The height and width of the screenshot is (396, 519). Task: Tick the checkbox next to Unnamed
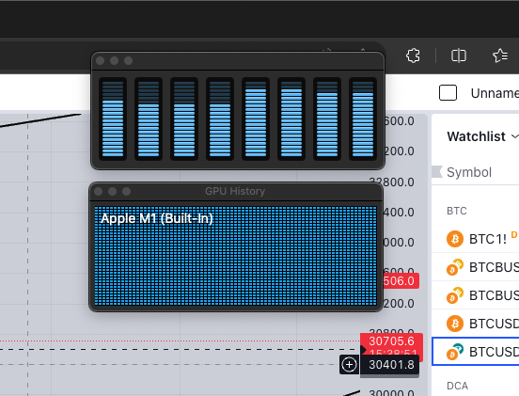[x=448, y=93]
